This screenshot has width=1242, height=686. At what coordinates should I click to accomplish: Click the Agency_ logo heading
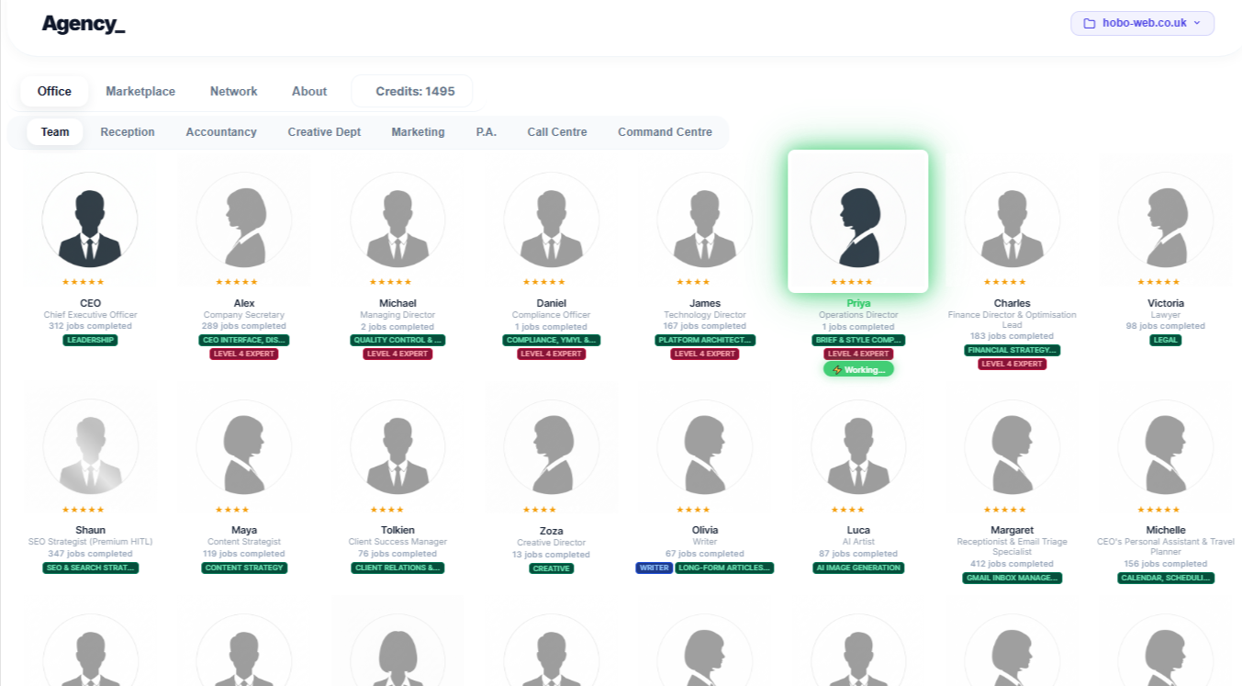pyautogui.click(x=83, y=23)
